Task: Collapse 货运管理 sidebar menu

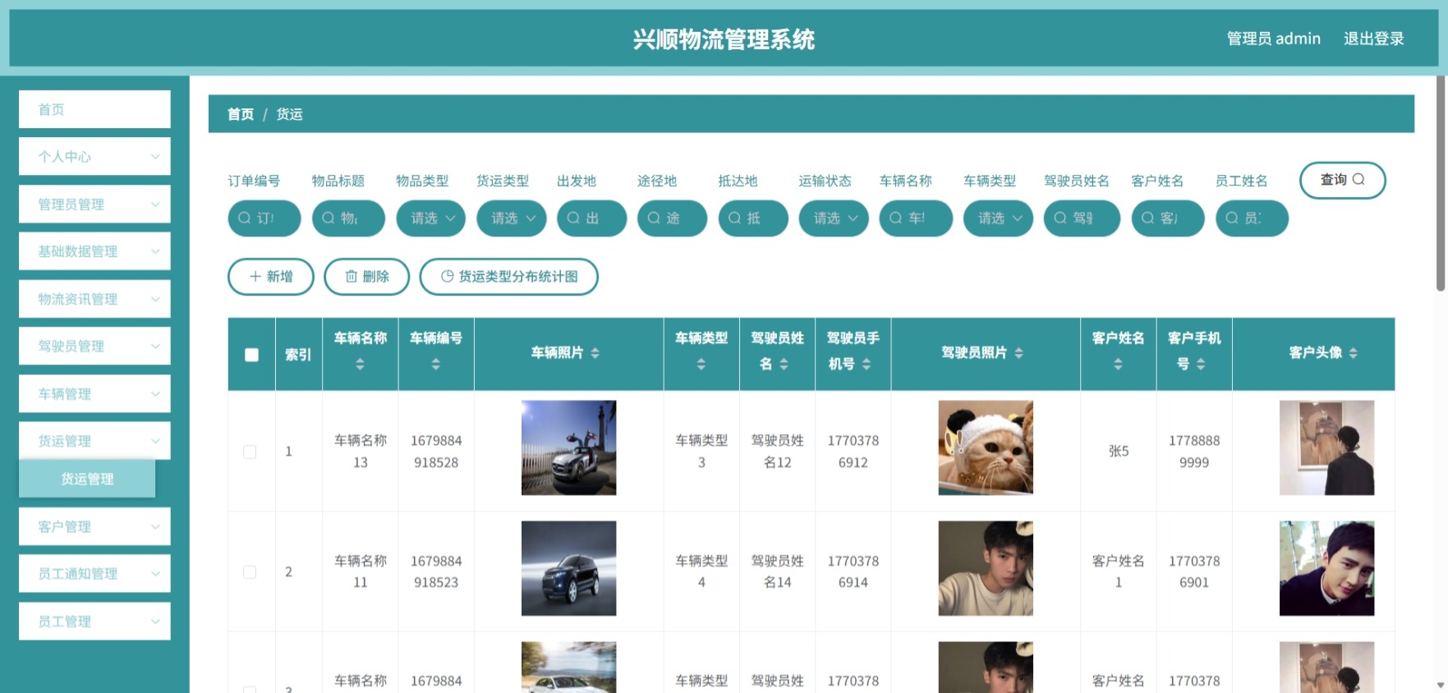Action: tap(94, 441)
